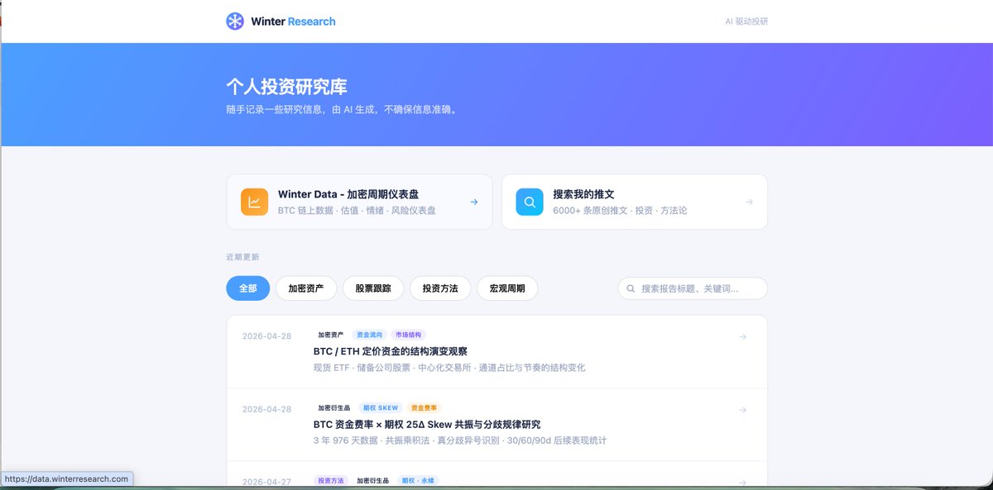
Task: Click the 近期更新 section label
Action: pos(242,257)
